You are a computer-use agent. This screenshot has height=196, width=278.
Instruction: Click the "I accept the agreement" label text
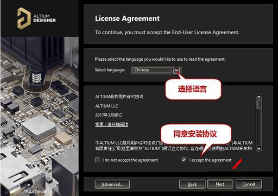pos(210,160)
